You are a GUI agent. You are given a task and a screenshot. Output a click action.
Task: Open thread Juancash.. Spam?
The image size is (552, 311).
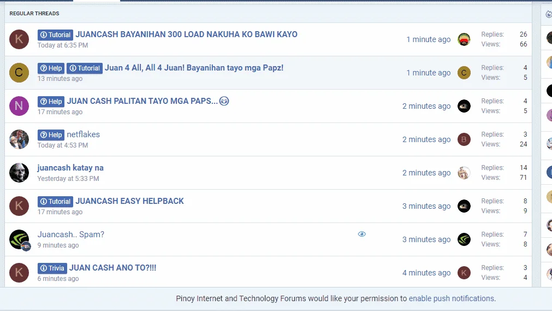coord(71,234)
